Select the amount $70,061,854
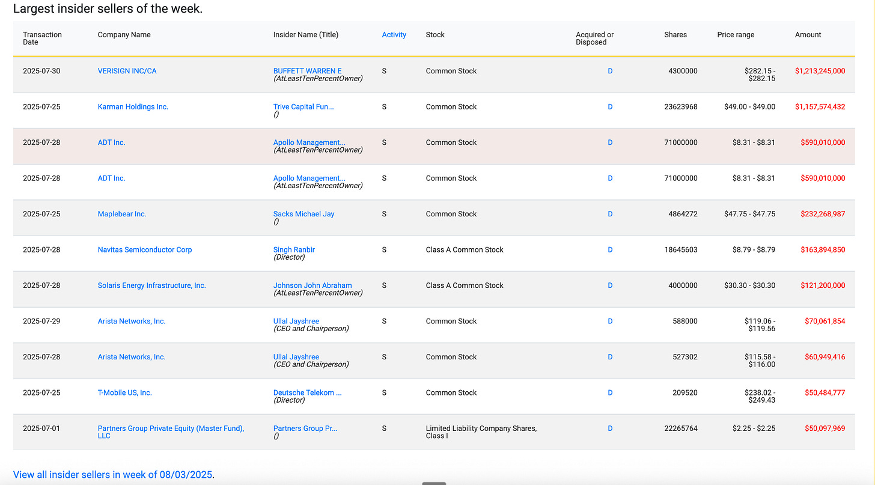 825,322
